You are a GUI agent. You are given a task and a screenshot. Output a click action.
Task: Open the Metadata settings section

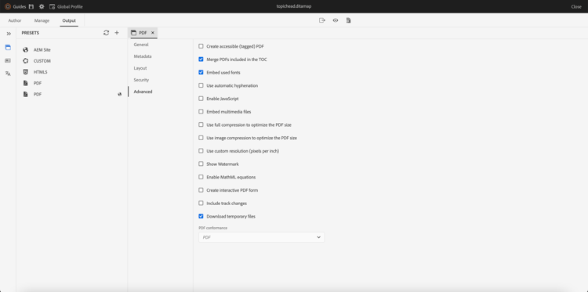[x=143, y=56]
